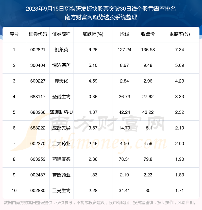Select stock name 卫光生物
Screen dimensions: 202x210
(61, 191)
